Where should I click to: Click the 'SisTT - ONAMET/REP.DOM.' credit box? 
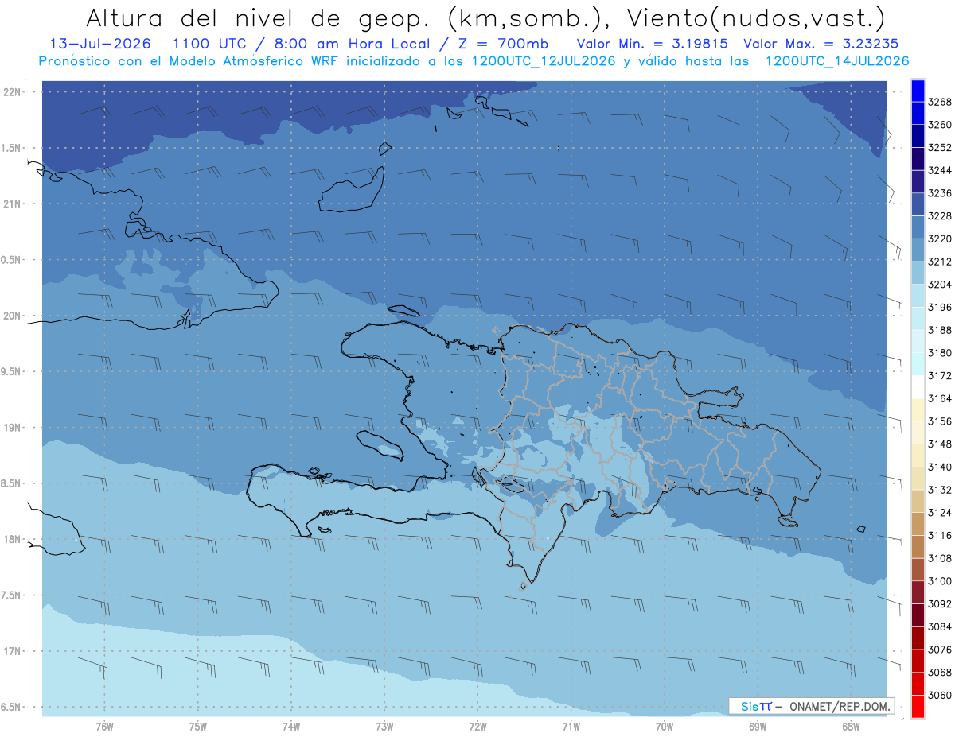click(812, 706)
